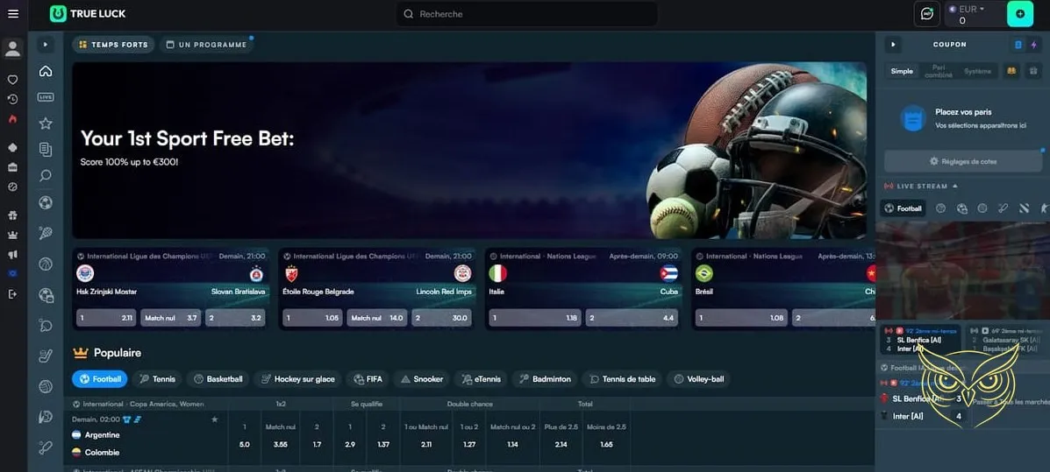
Task: Click the Home icon in sports sidebar
Action: [x=46, y=71]
